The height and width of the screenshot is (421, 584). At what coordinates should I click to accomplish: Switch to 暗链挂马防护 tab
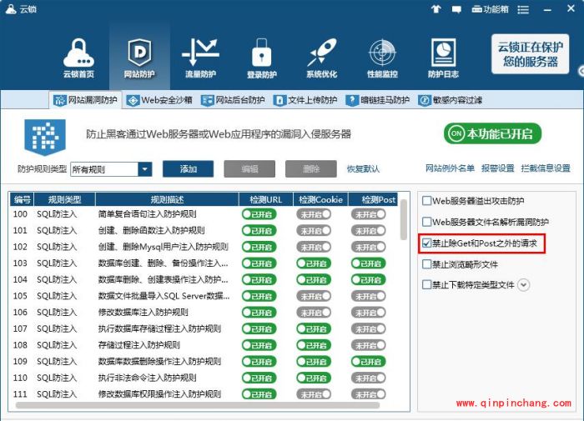coord(377,100)
